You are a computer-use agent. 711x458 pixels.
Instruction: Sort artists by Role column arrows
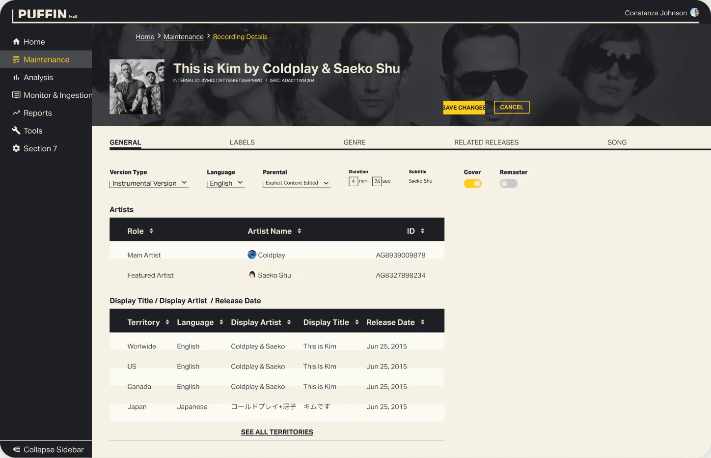(x=151, y=231)
